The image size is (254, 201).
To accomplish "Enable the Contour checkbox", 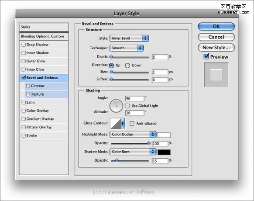I will 28,86.
